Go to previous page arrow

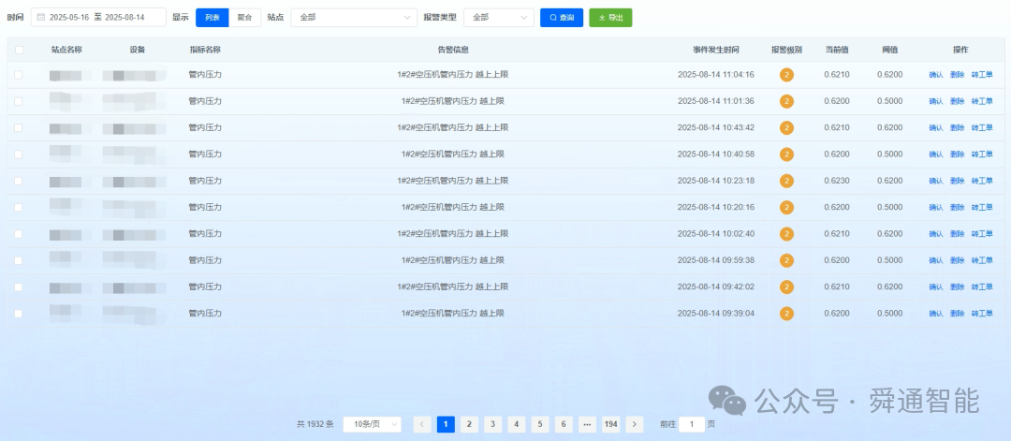click(422, 424)
